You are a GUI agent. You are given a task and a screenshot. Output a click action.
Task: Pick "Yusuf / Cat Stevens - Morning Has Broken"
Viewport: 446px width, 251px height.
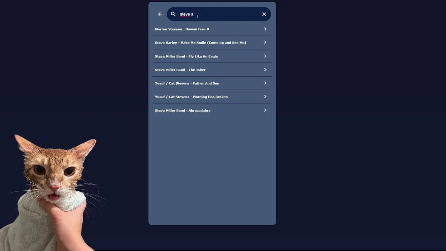coord(212,97)
